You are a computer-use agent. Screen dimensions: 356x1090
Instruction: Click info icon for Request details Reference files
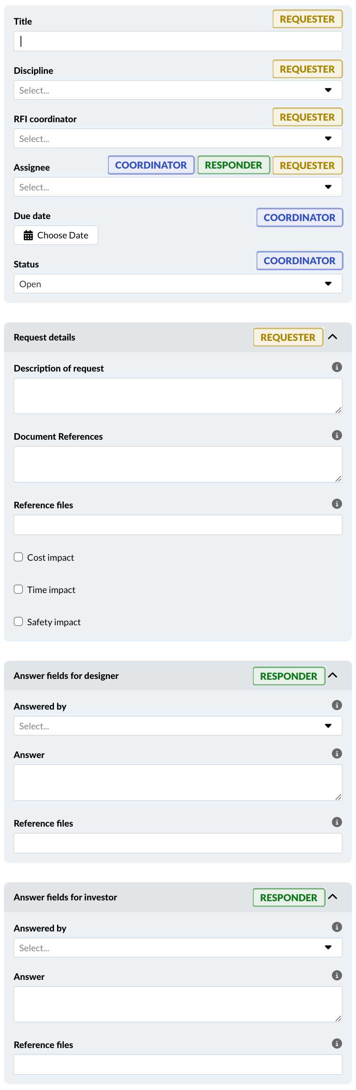pyautogui.click(x=337, y=503)
